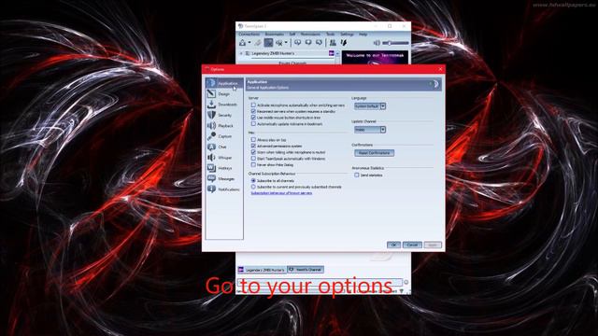
Task: Open the Notifications options category
Action: (x=224, y=189)
